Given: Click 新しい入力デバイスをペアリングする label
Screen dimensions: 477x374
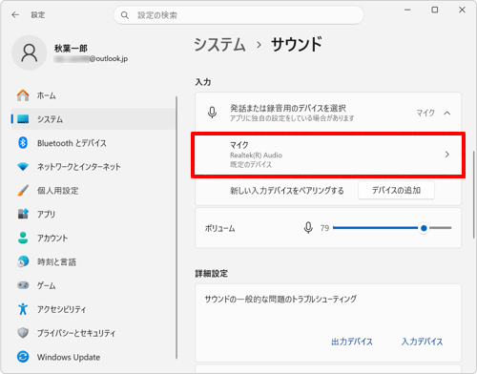Looking at the screenshot, I should point(287,191).
